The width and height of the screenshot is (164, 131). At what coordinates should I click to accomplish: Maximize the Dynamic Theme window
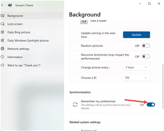149,3
